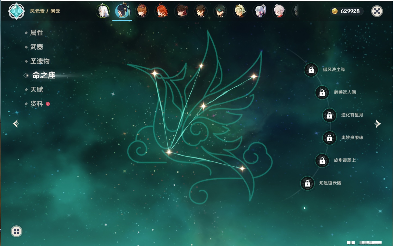This screenshot has height=246, width=393.
Task: Click the star on the crane's head
Action: [x=155, y=73]
